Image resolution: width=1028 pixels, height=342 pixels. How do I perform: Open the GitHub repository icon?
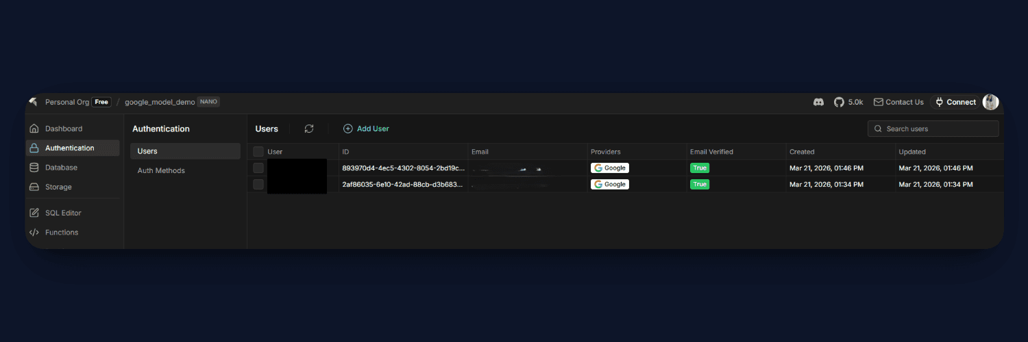(839, 102)
